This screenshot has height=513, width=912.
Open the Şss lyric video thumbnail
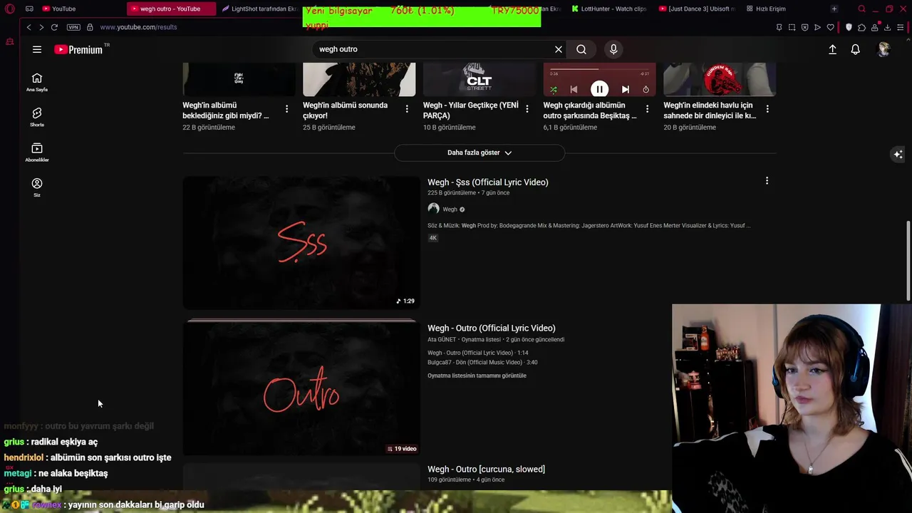click(301, 243)
